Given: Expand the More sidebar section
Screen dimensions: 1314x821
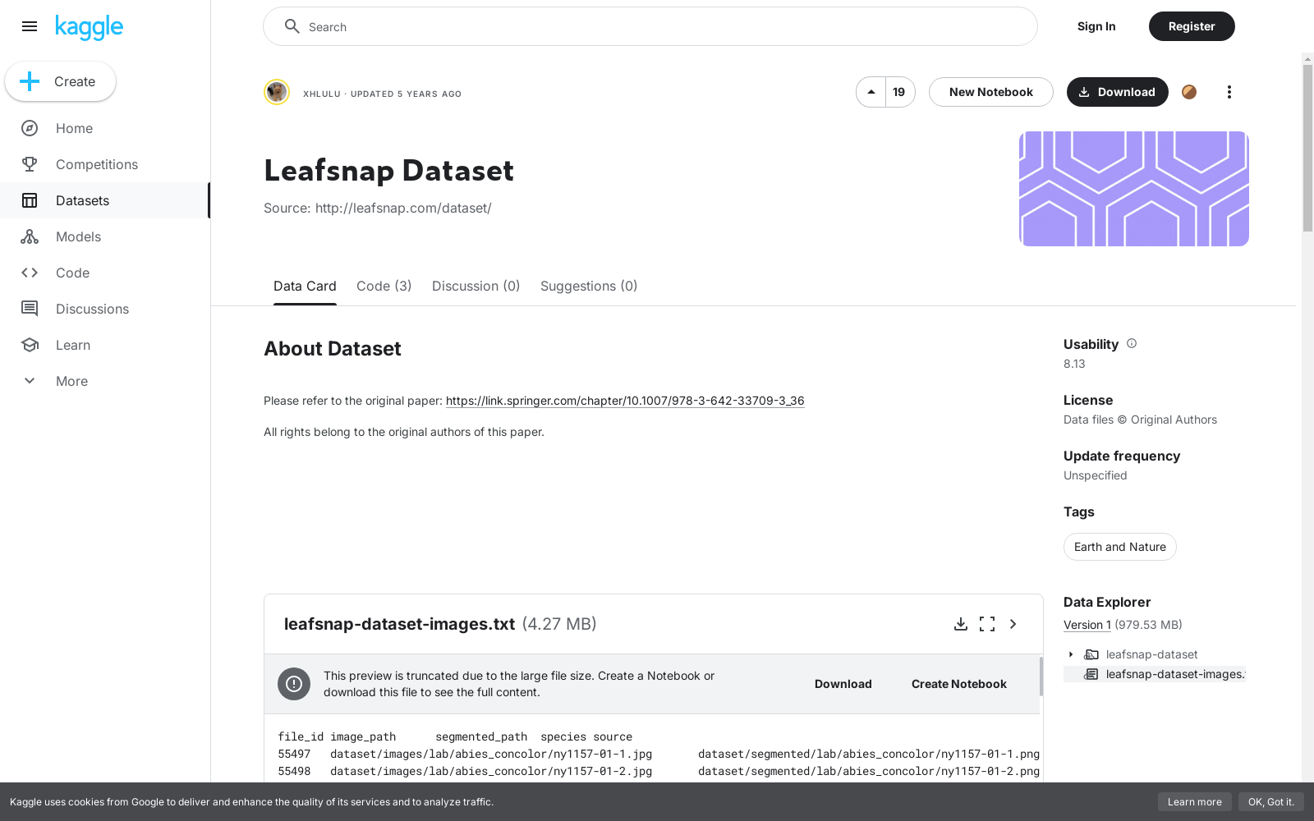Looking at the screenshot, I should pos(105,381).
